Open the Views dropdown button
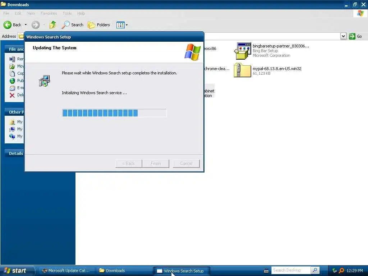 tap(122, 25)
